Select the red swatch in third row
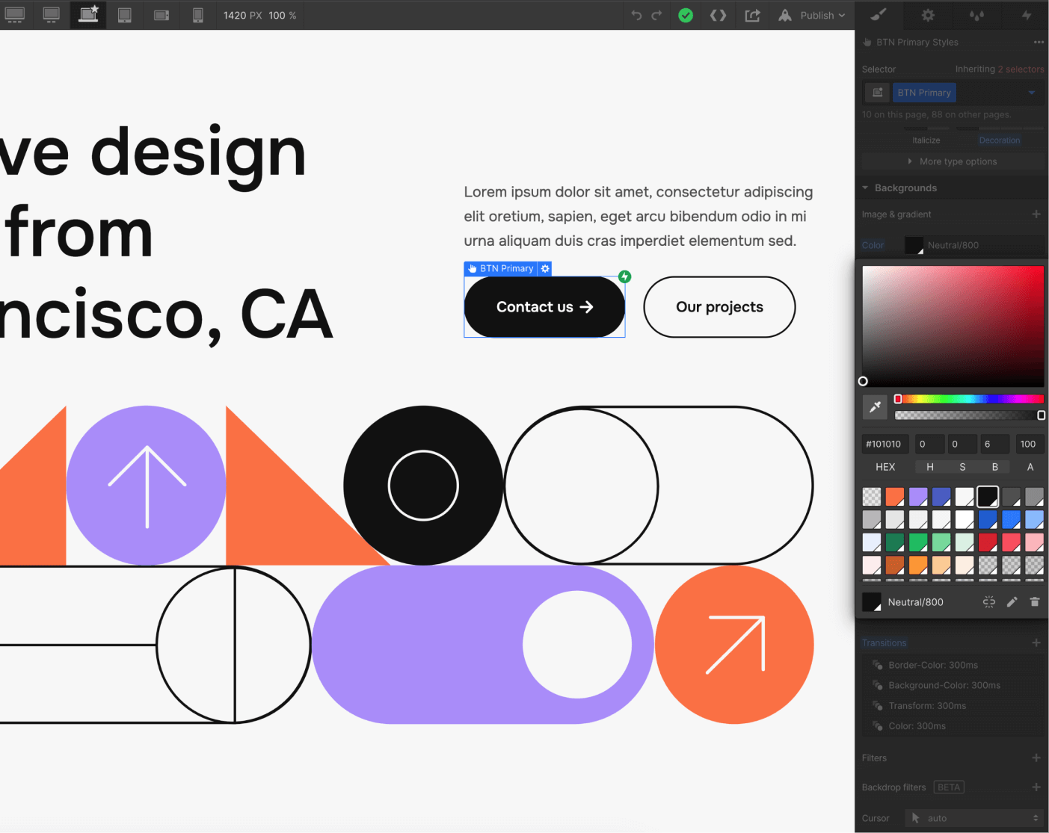Screen dimensions: 1049x833 coord(988,542)
